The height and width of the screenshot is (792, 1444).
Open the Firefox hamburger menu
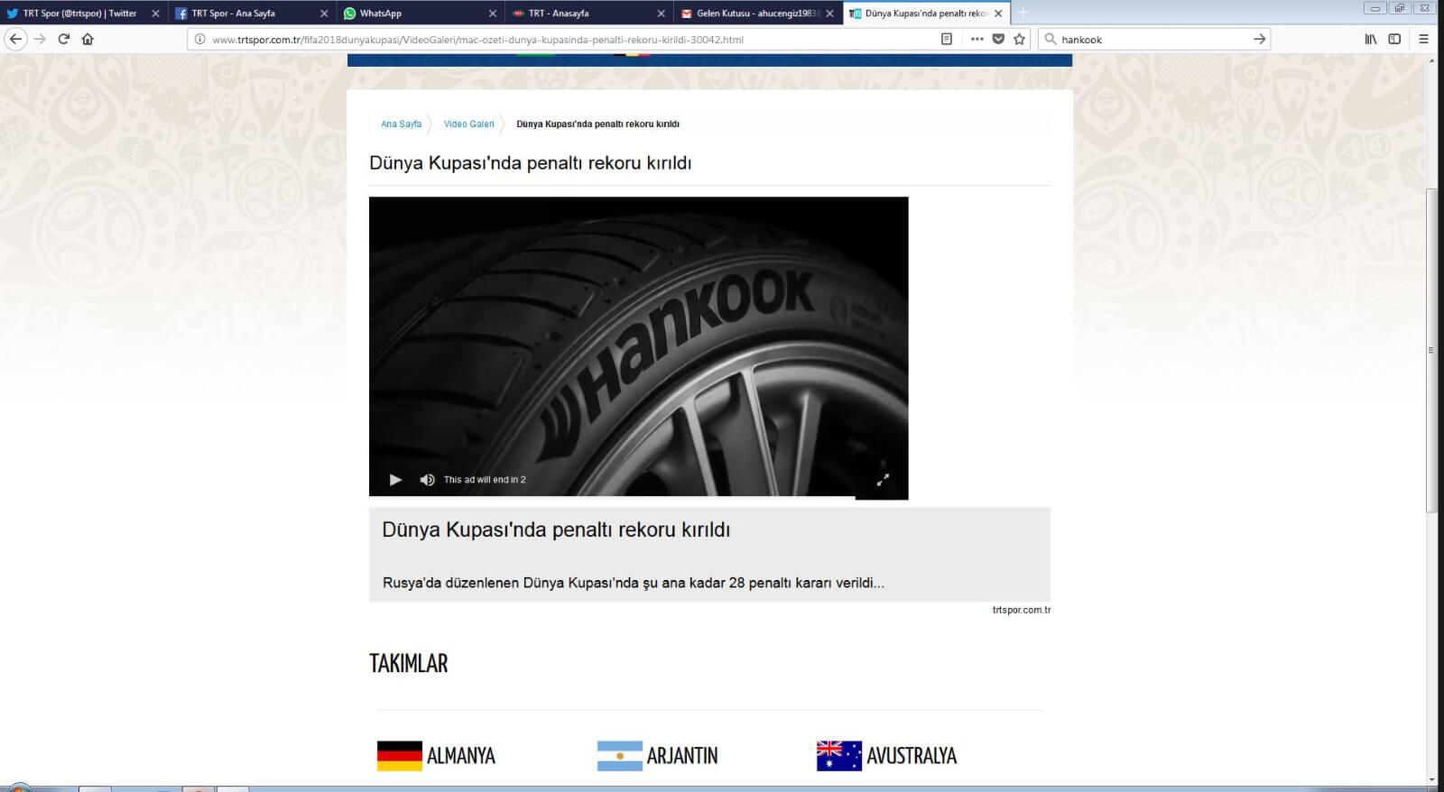(x=1423, y=39)
